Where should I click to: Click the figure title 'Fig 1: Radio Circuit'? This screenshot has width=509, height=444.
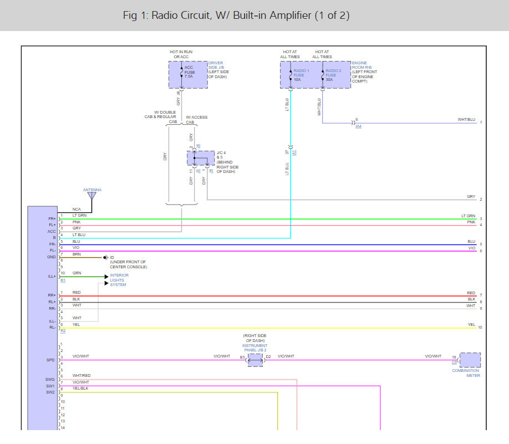pyautogui.click(x=236, y=16)
